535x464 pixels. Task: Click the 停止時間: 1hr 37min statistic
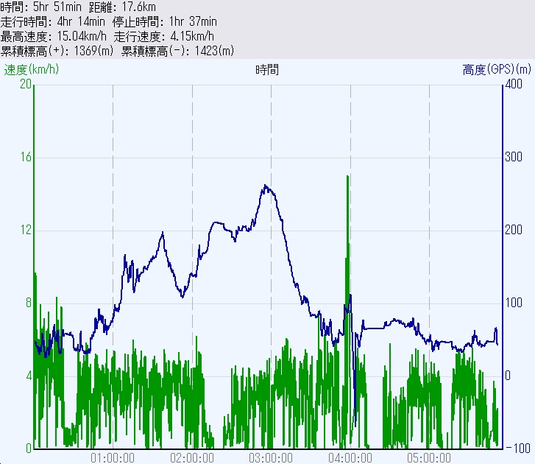click(x=166, y=21)
